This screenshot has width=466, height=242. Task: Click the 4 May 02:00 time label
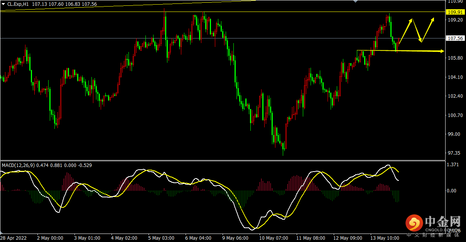coord(124,238)
